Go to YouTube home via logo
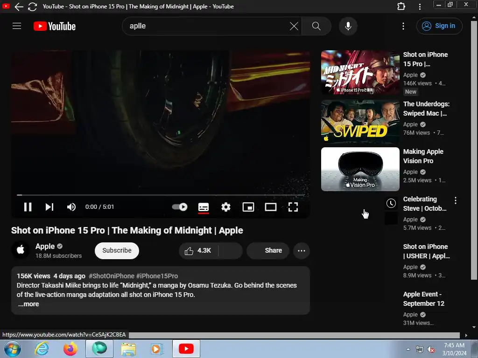The image size is (478, 358). 55,26
